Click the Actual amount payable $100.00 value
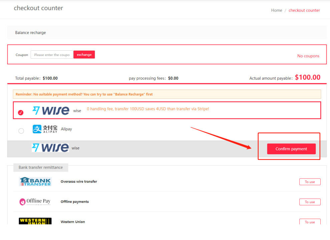This screenshot has width=330, height=240. pos(308,77)
